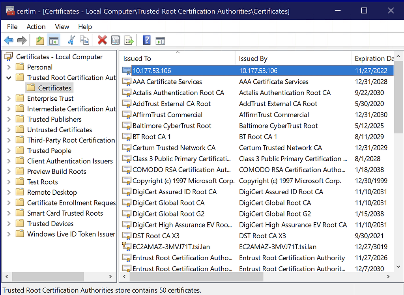Click the Back arrow toolbar icon

[x=9, y=40]
